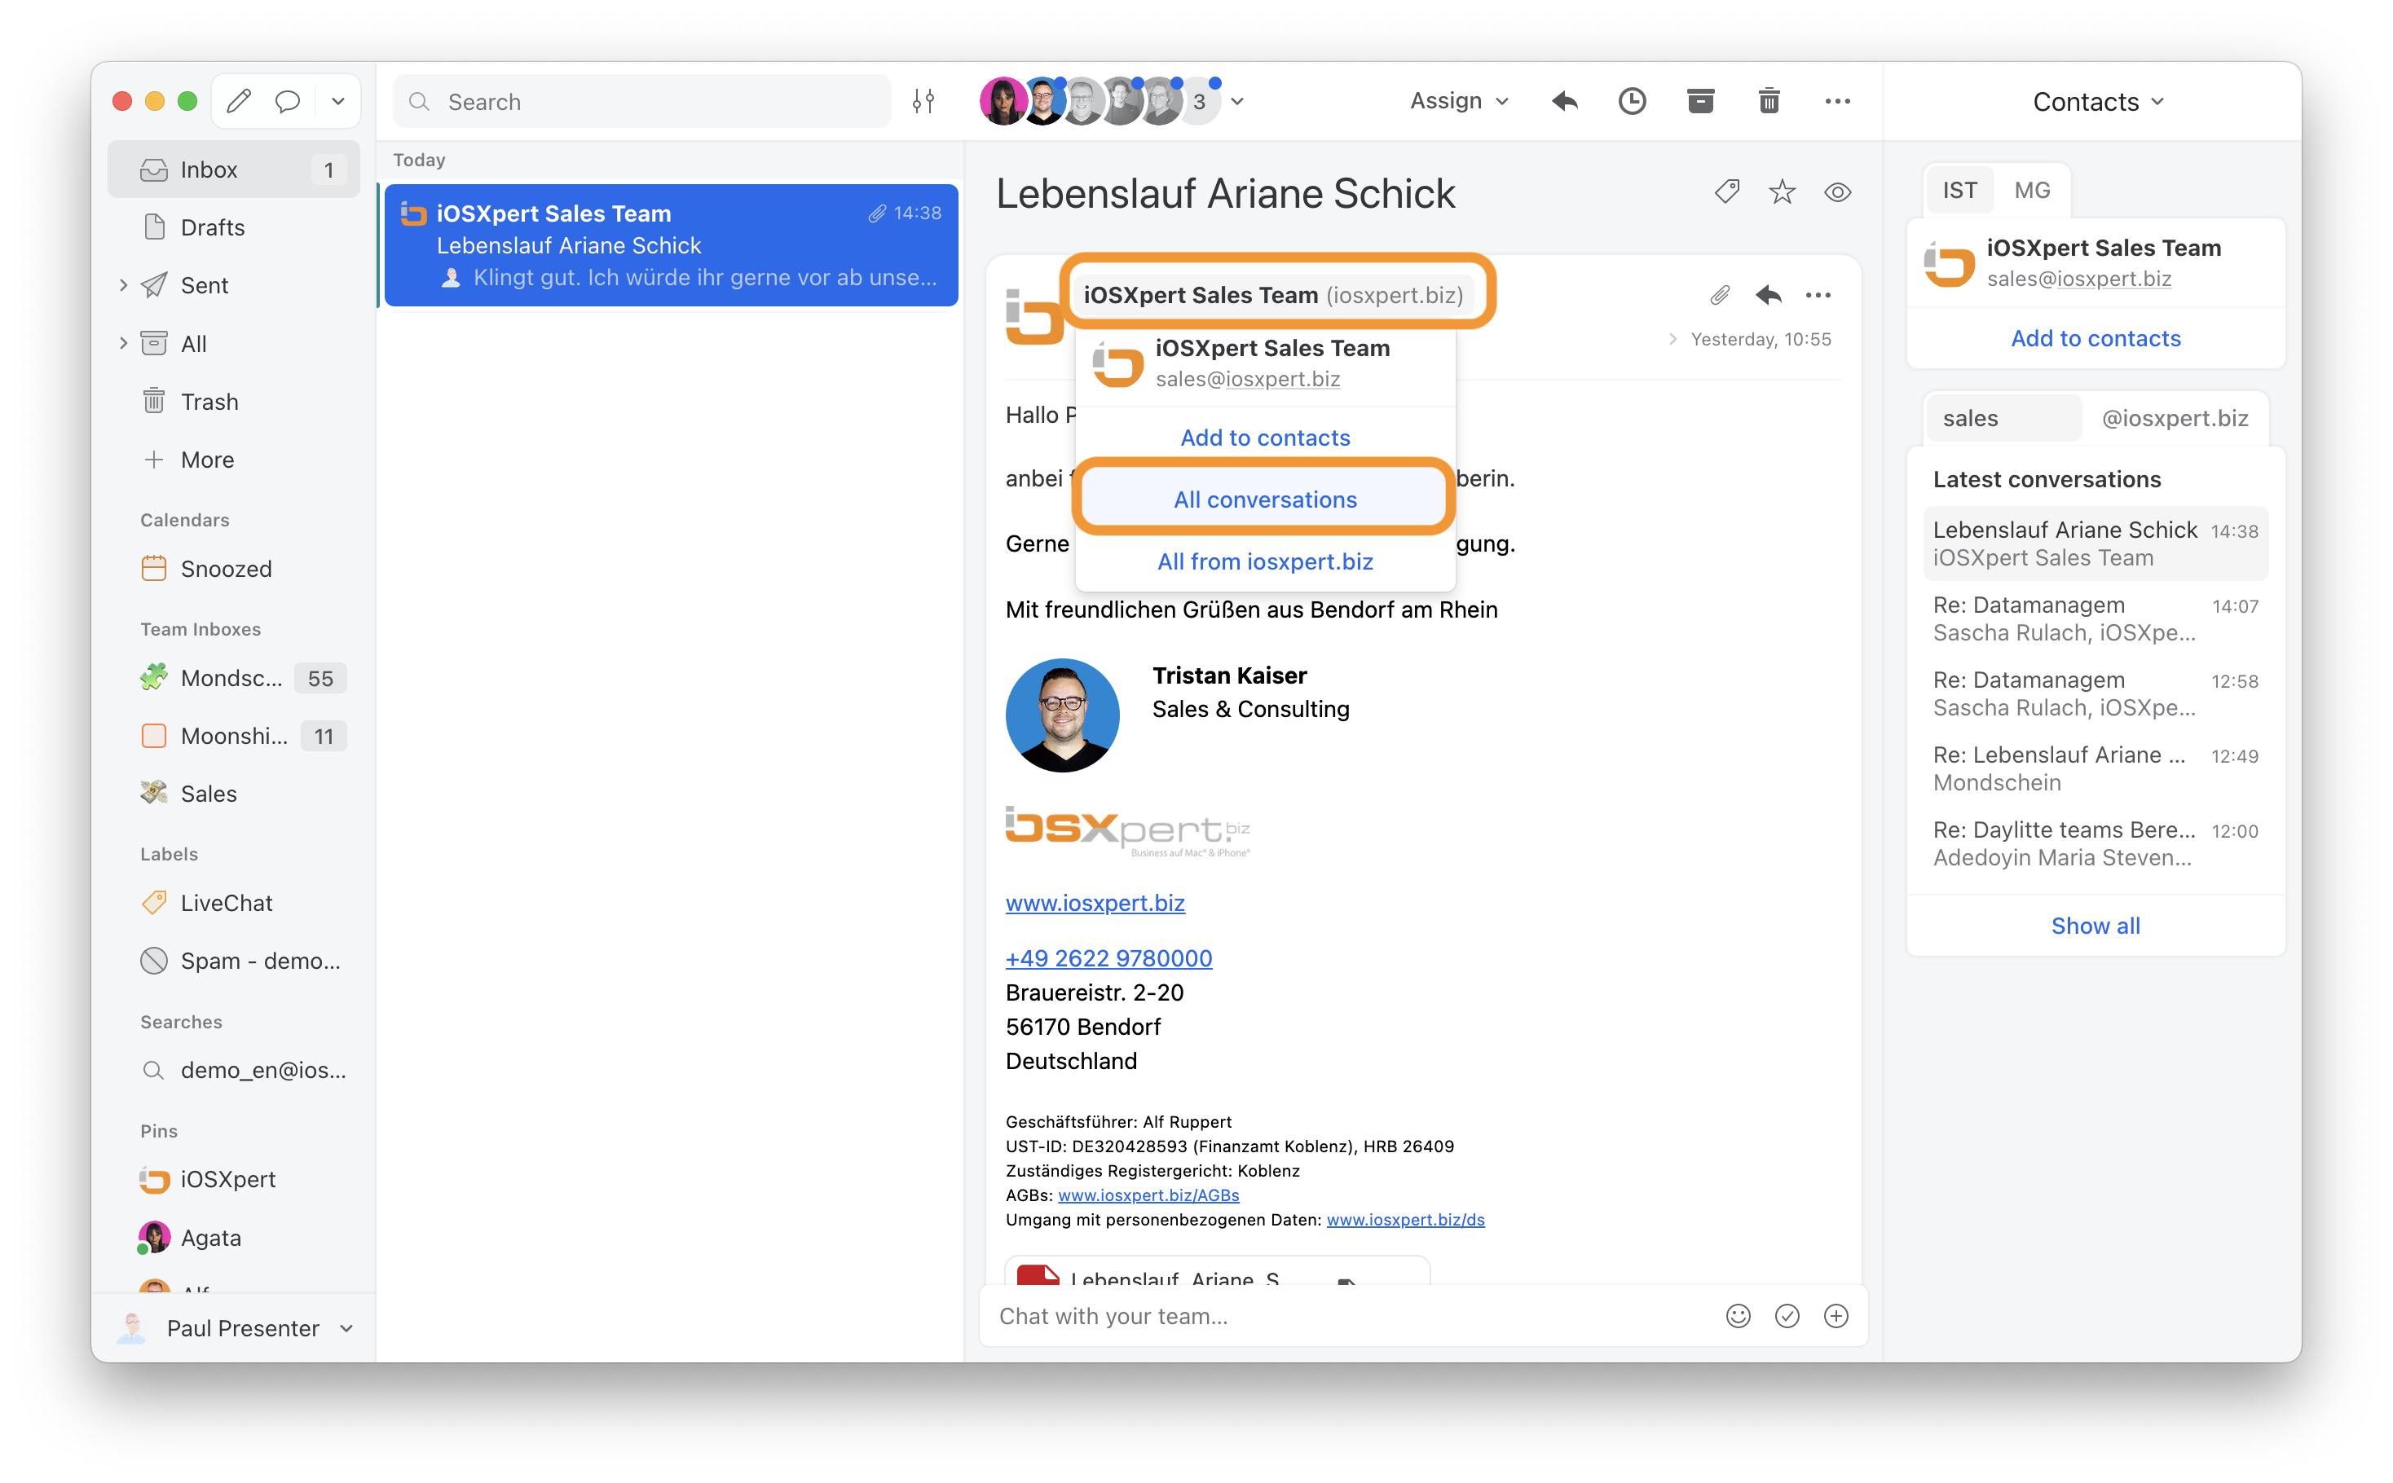Screen dimensions: 2393x1483
Task: Open the emoji picker in chat
Action: pos(1738,1316)
